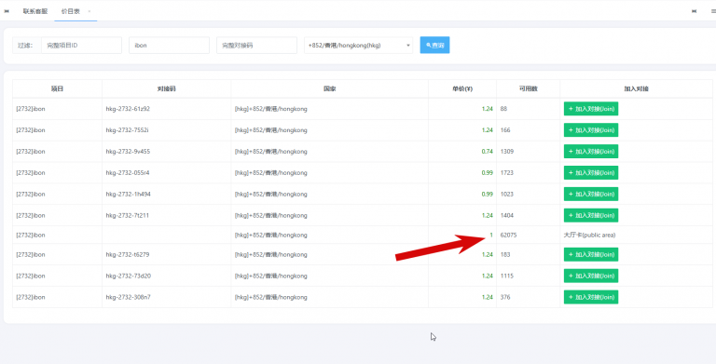
Task: Join the hkg-2732-9v455 row
Action: click(591, 152)
